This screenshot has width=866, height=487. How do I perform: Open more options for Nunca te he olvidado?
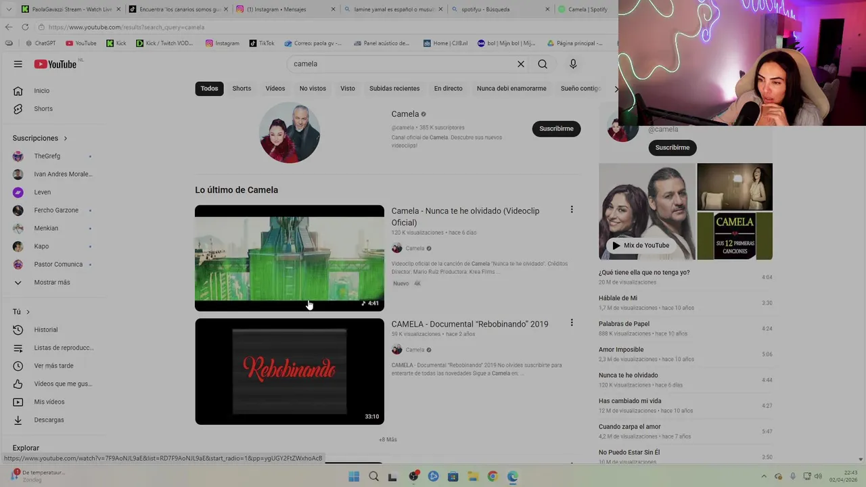[x=572, y=210]
